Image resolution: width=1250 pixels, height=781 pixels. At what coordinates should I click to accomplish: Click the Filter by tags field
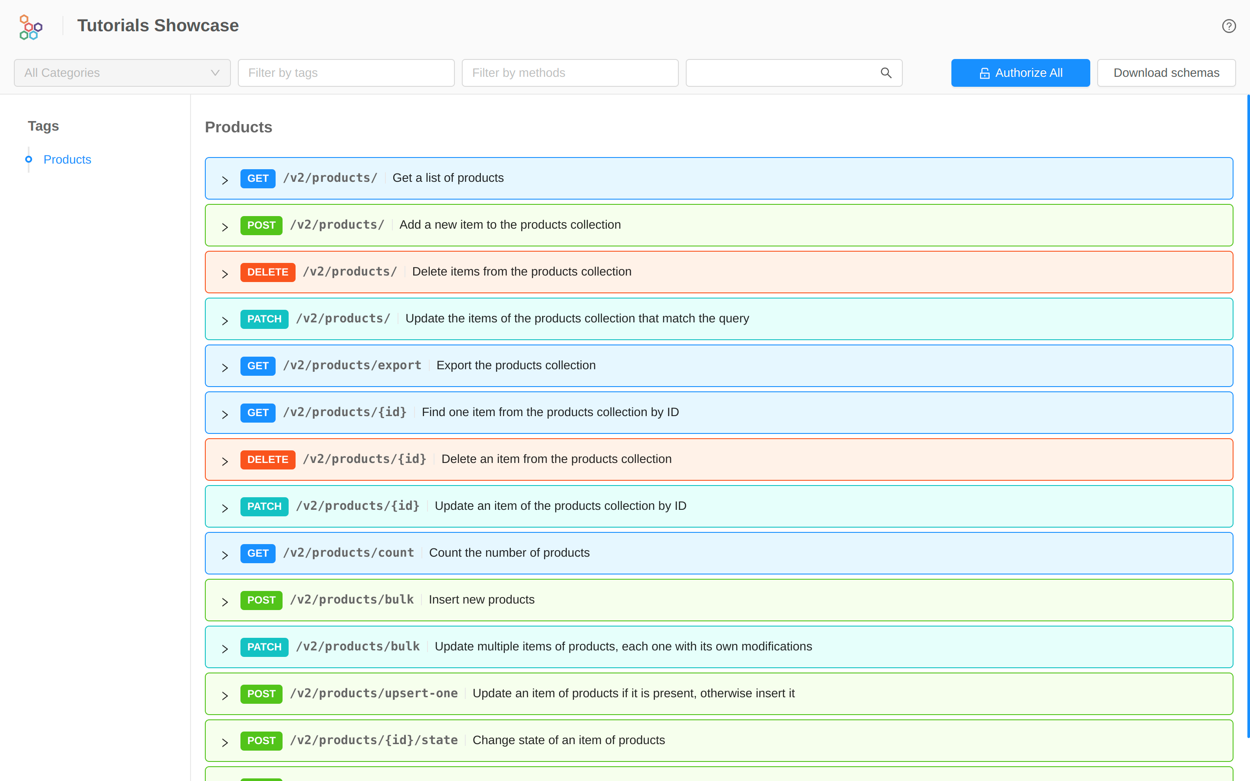[x=345, y=73]
